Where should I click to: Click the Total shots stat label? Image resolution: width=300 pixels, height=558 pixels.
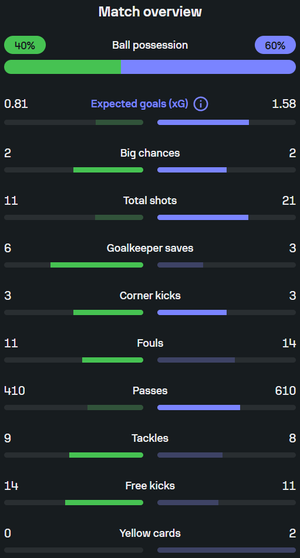coord(150,201)
